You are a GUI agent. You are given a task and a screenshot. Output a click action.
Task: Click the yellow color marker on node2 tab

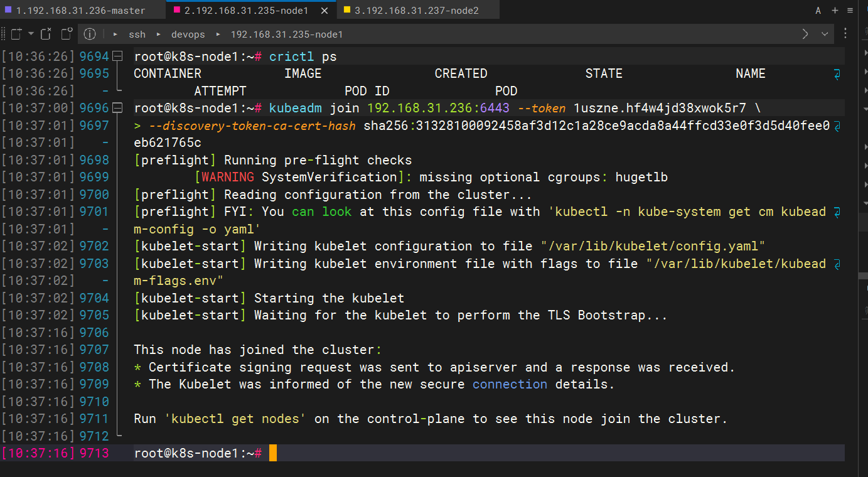tap(346, 10)
